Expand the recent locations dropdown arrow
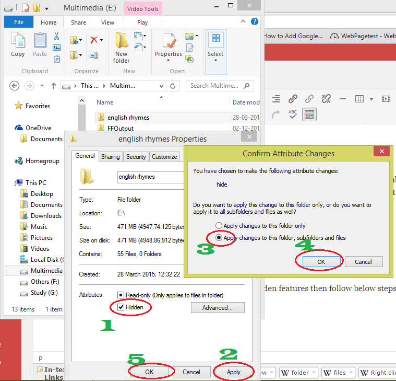Viewport: 396px width, 381px height. tap(42, 86)
